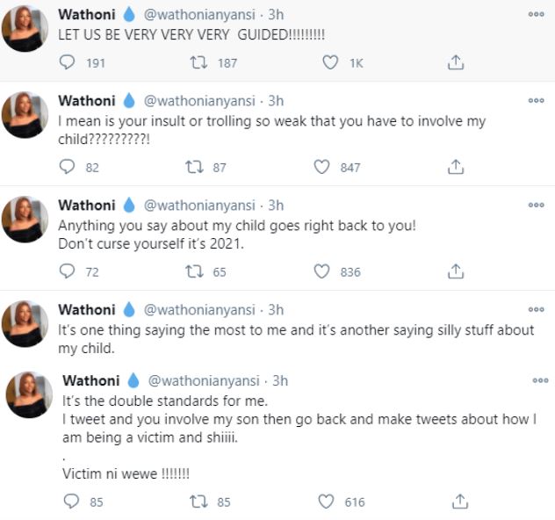Click the profile avatar on the 'double standards' tweet
The height and width of the screenshot is (520, 555).
pyautogui.click(x=30, y=396)
